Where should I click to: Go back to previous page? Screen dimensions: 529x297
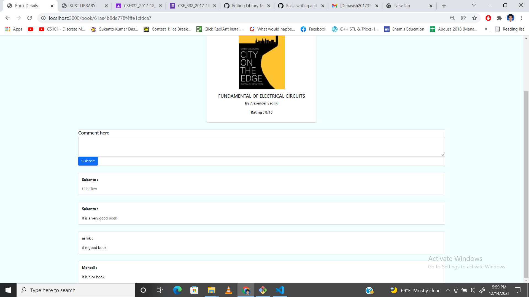[7, 18]
